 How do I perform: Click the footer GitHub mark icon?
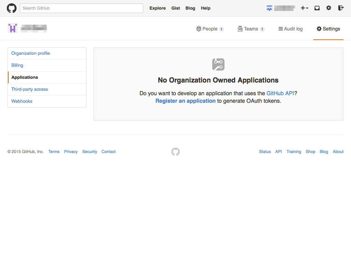click(x=175, y=152)
